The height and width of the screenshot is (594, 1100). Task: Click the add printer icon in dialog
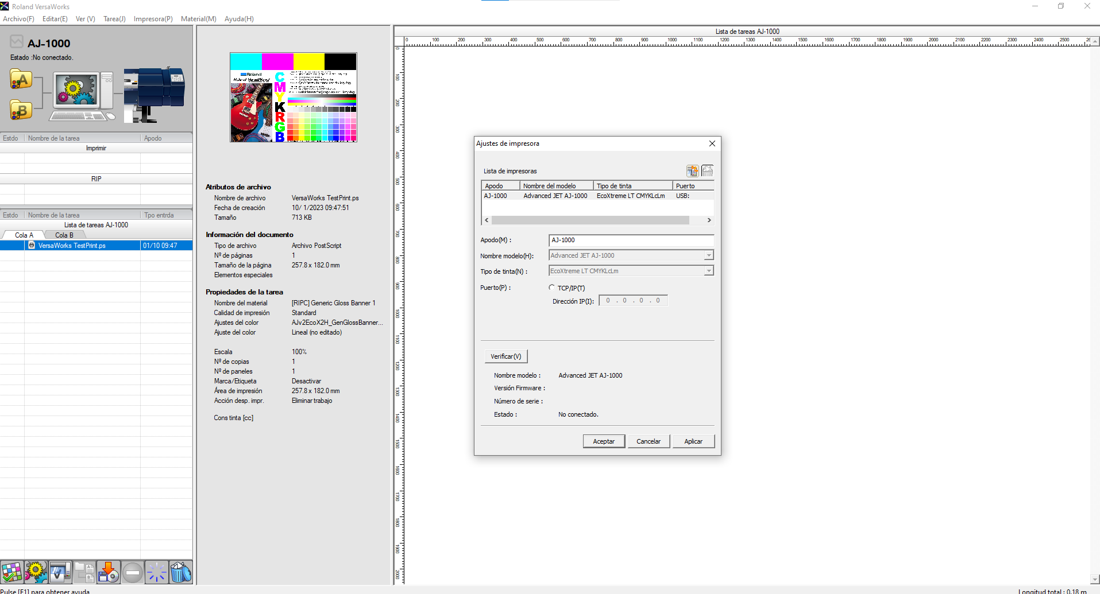693,171
